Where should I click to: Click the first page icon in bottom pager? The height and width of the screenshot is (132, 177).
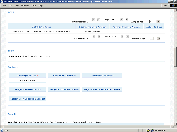tap(93, 37)
